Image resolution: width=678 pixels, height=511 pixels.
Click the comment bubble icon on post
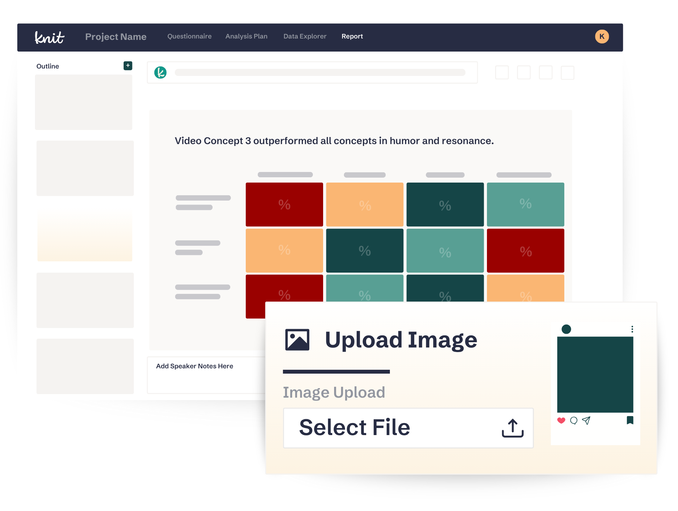click(x=574, y=420)
